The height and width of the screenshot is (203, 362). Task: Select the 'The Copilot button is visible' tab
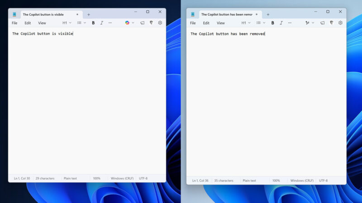point(52,14)
